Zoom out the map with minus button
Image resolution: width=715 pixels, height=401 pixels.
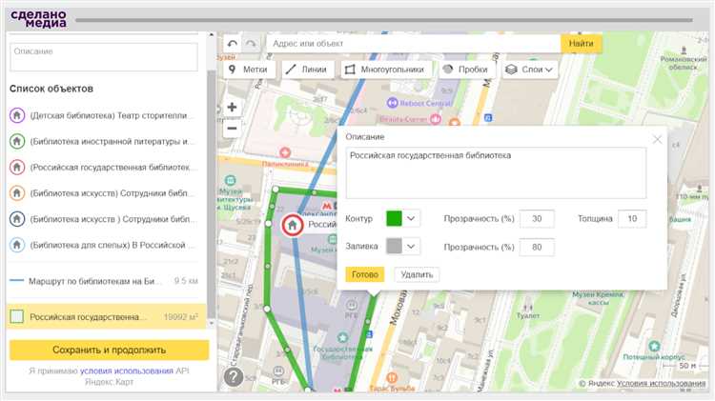(x=232, y=127)
